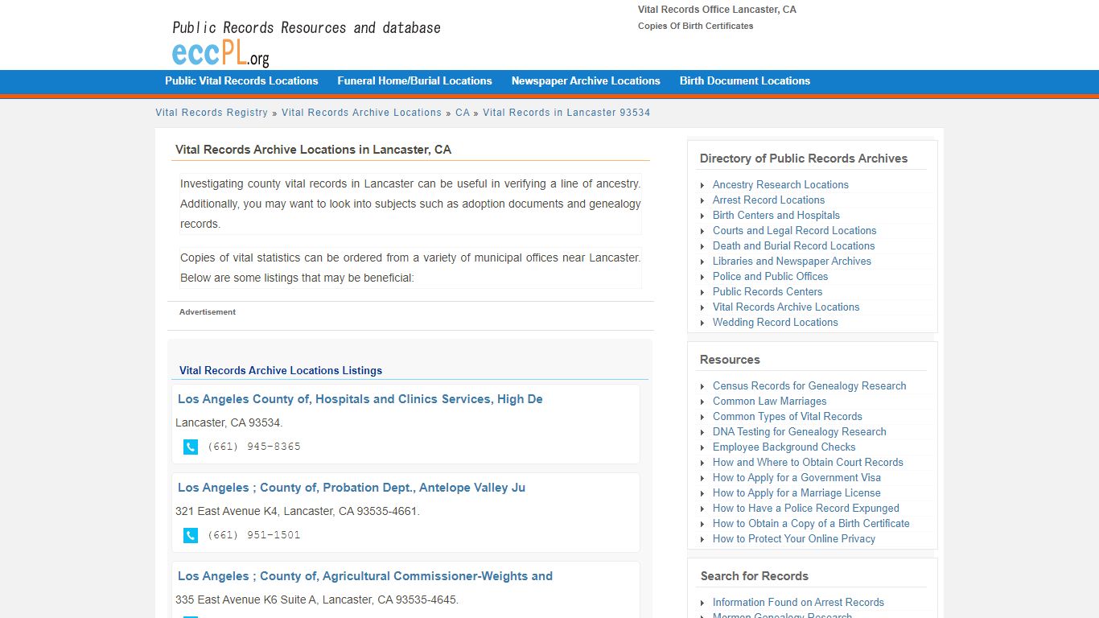
Task: Open Arrest Record Locations link
Action: point(768,200)
